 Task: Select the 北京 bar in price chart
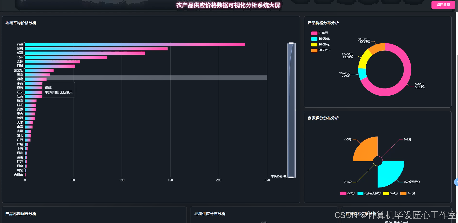point(66,58)
